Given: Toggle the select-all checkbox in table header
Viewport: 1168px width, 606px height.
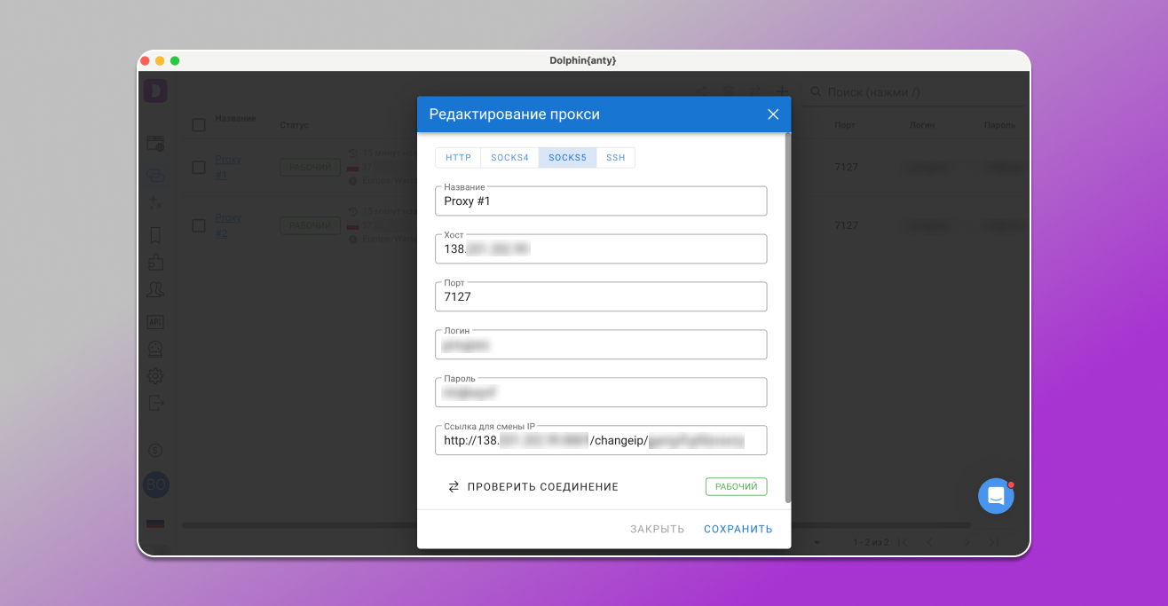Looking at the screenshot, I should (199, 125).
